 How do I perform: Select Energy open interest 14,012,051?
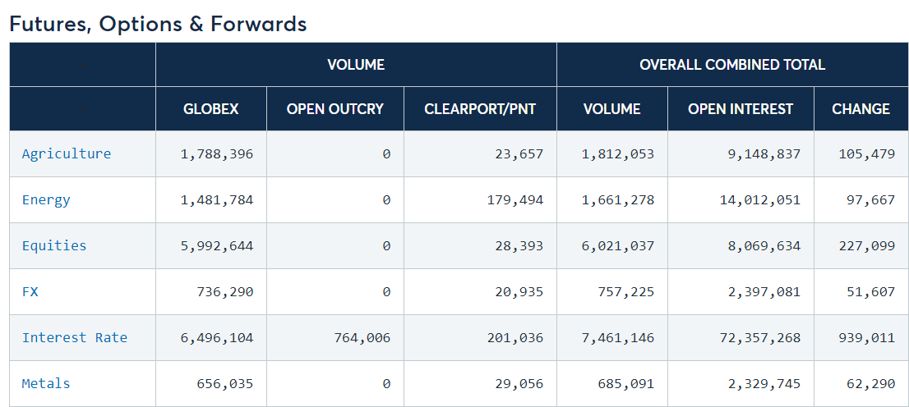click(759, 199)
